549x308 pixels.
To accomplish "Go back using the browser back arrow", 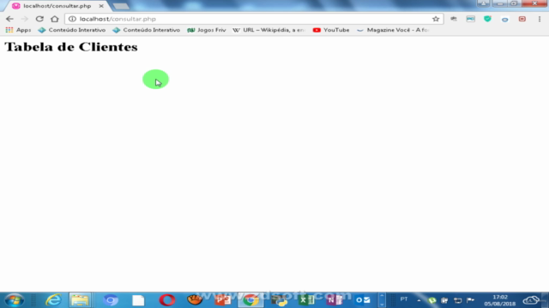I will point(9,19).
